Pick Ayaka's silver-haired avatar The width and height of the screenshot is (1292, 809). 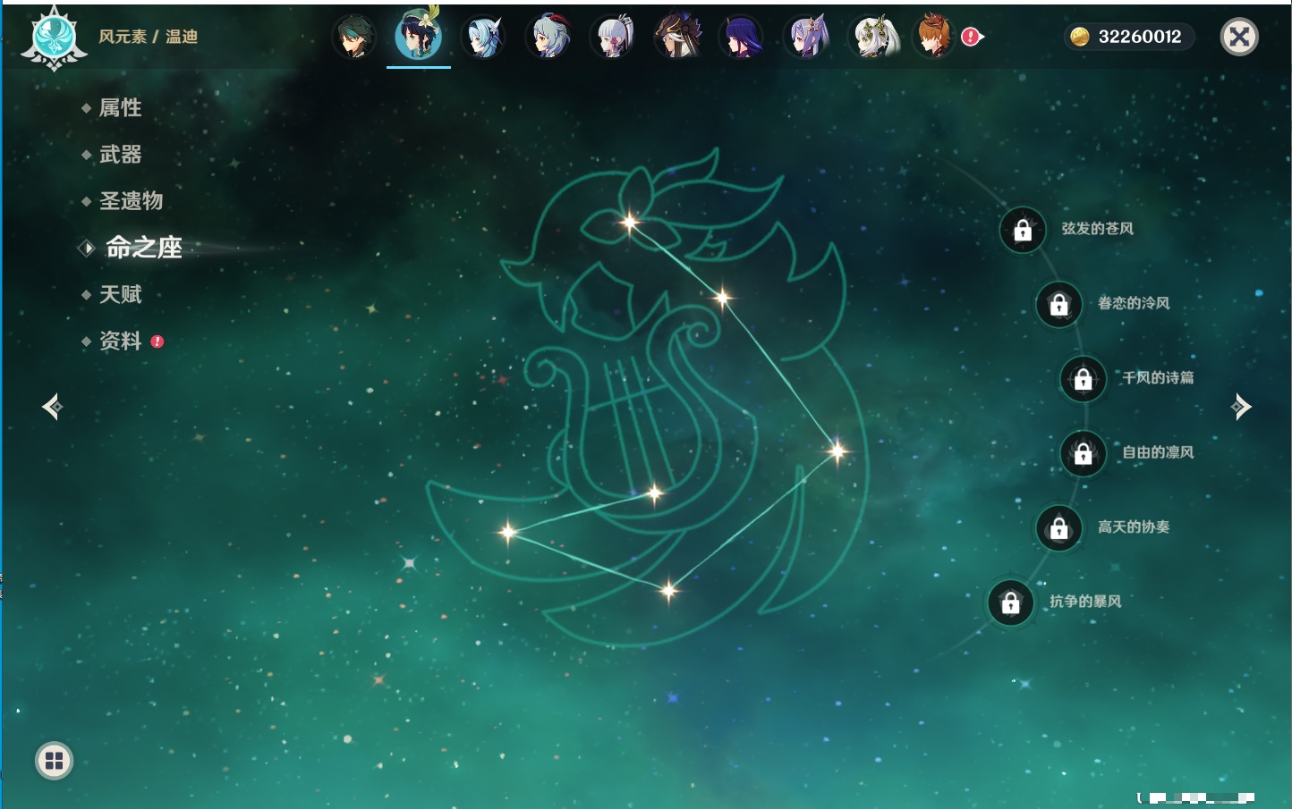(613, 38)
